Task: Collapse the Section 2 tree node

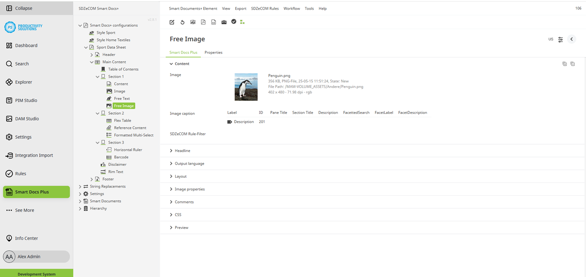Action: (x=98, y=113)
